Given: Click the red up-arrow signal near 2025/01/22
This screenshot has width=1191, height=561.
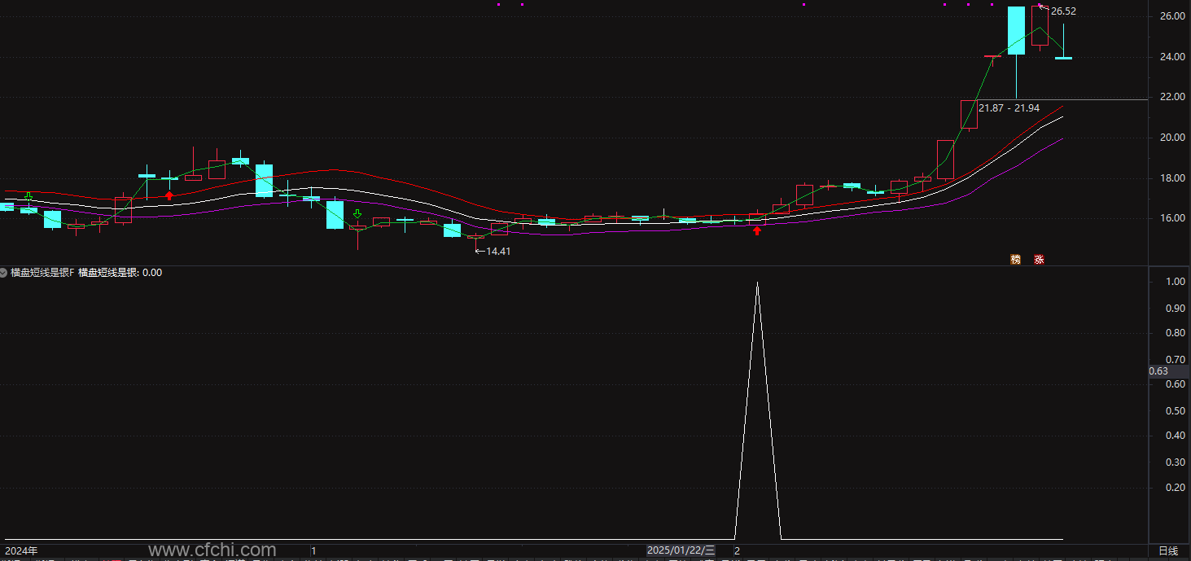Looking at the screenshot, I should [x=757, y=230].
